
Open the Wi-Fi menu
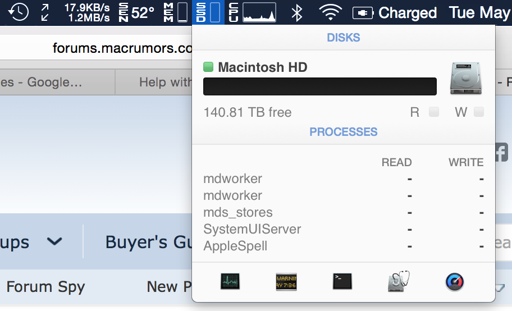[330, 12]
